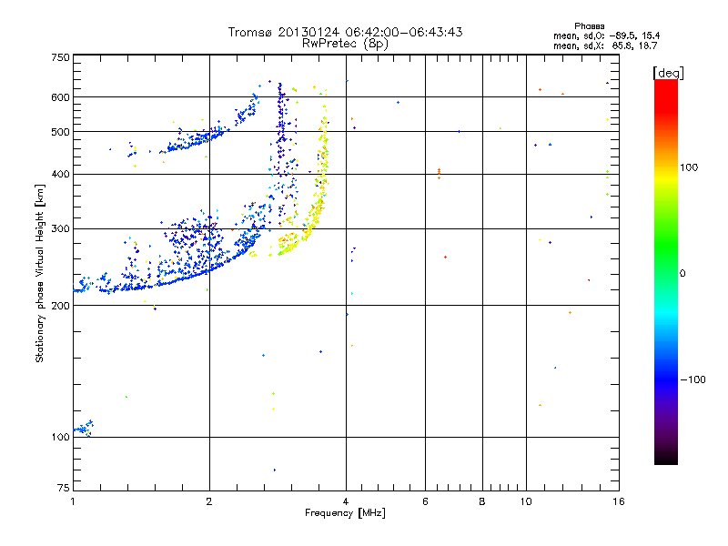728x546 pixels.
Task: Click the "1" MHz frequency tick label
Action: click(x=73, y=501)
